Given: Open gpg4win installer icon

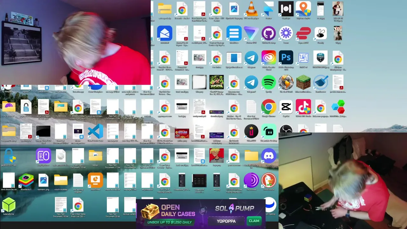Looking at the screenshot, I should tap(9, 156).
